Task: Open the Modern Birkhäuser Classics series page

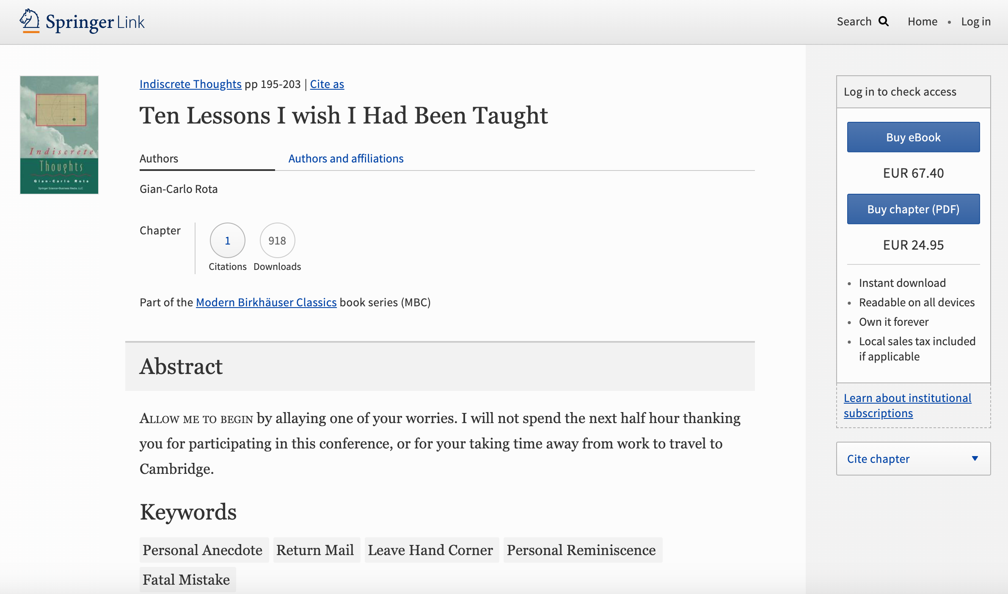Action: point(266,302)
